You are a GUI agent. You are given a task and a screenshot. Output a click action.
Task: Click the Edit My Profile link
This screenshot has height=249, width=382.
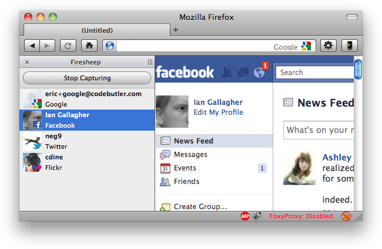218,112
